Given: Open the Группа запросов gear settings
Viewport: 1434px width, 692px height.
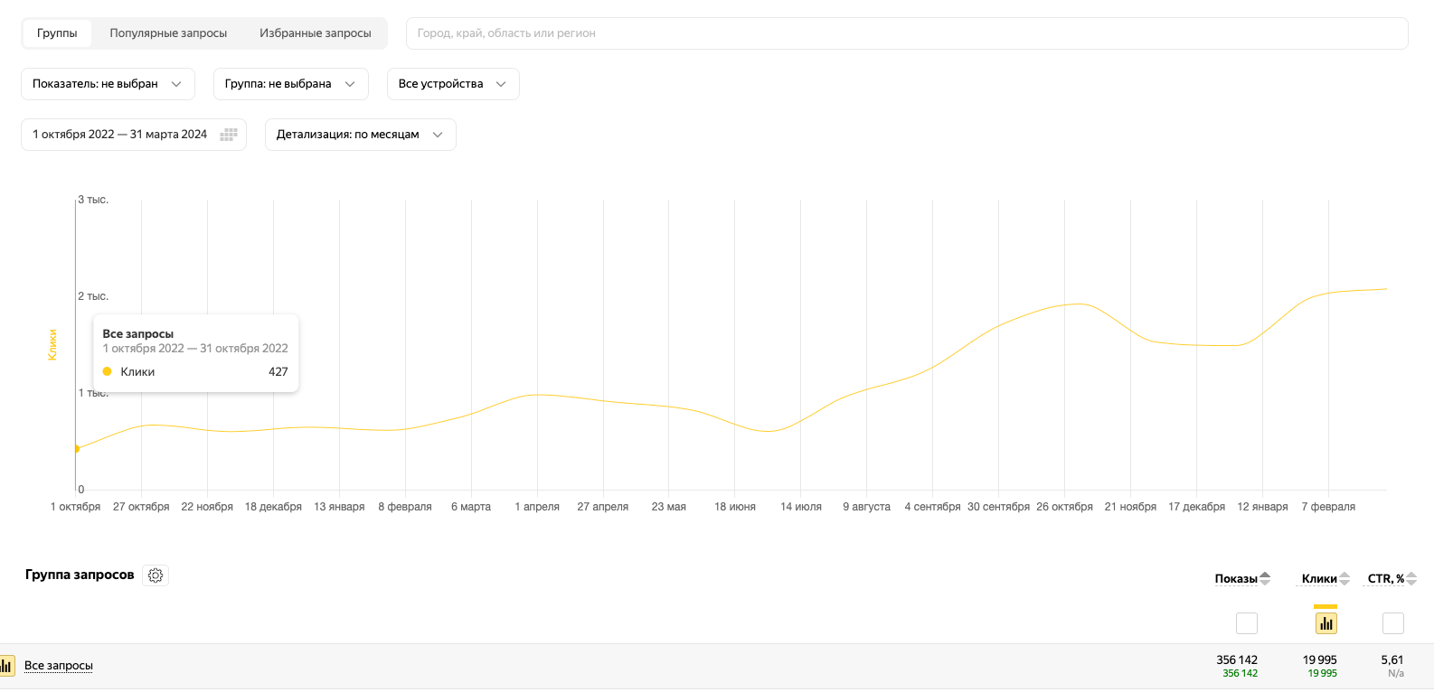Looking at the screenshot, I should point(156,575).
